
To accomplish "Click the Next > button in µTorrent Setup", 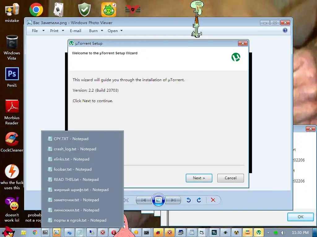I will pos(199,178).
